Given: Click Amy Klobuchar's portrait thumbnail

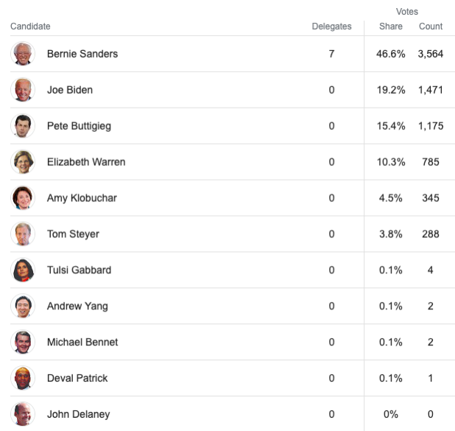Looking at the screenshot, I should tap(23, 198).
